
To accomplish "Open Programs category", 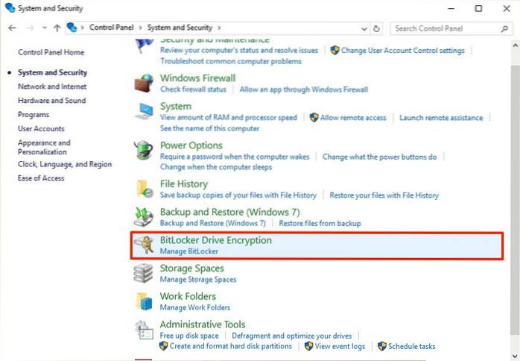I will [34, 115].
